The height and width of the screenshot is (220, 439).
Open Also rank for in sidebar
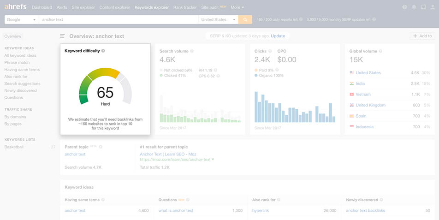pos(16,77)
